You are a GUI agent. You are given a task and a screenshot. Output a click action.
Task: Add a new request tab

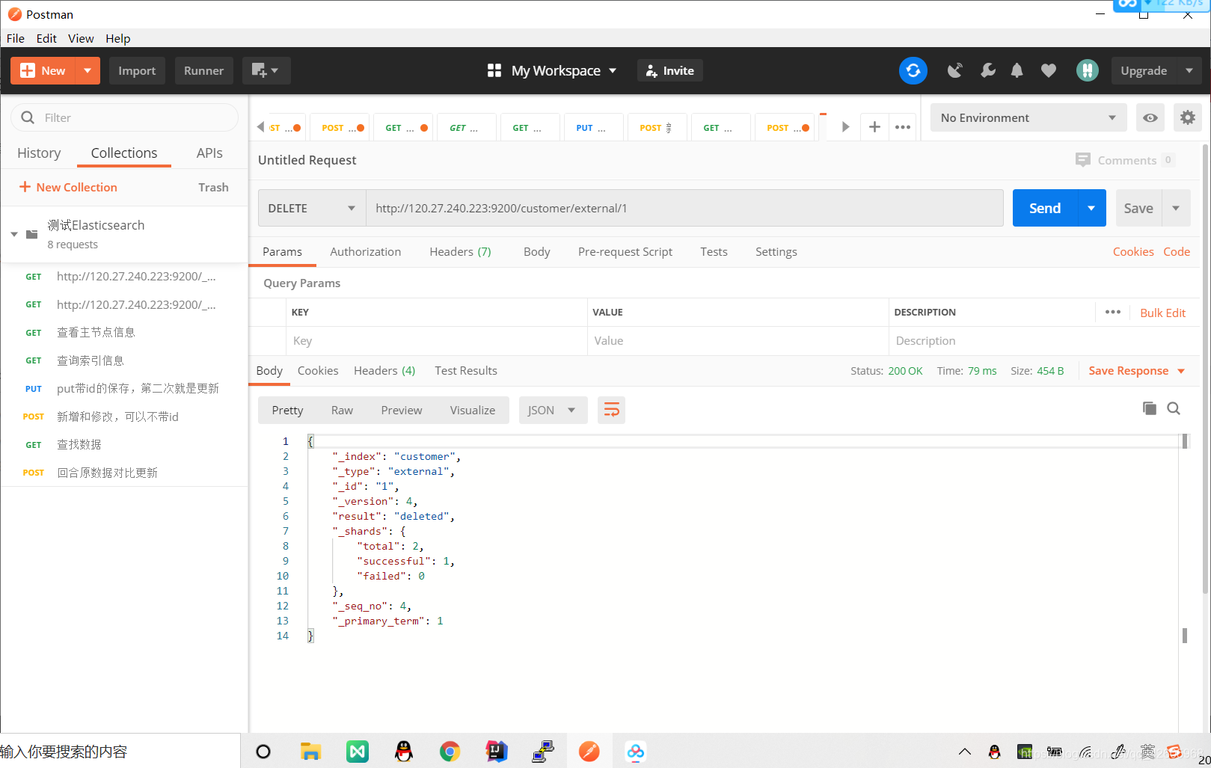pos(874,127)
